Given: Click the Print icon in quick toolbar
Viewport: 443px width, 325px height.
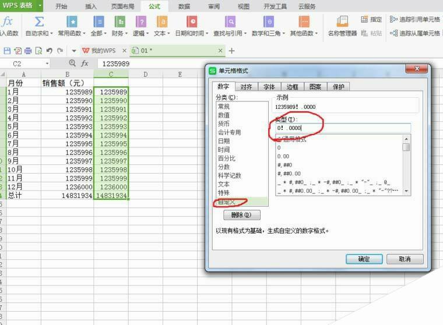Looking at the screenshot, I should pos(28,51).
